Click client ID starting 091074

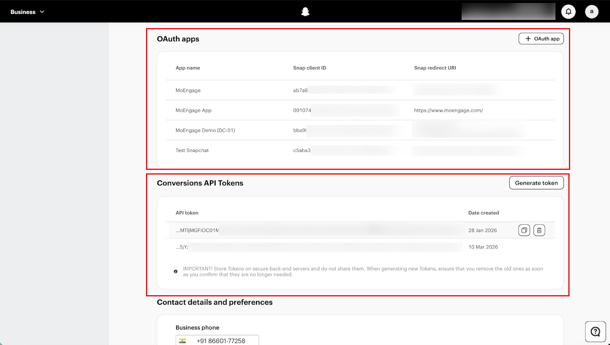[302, 110]
